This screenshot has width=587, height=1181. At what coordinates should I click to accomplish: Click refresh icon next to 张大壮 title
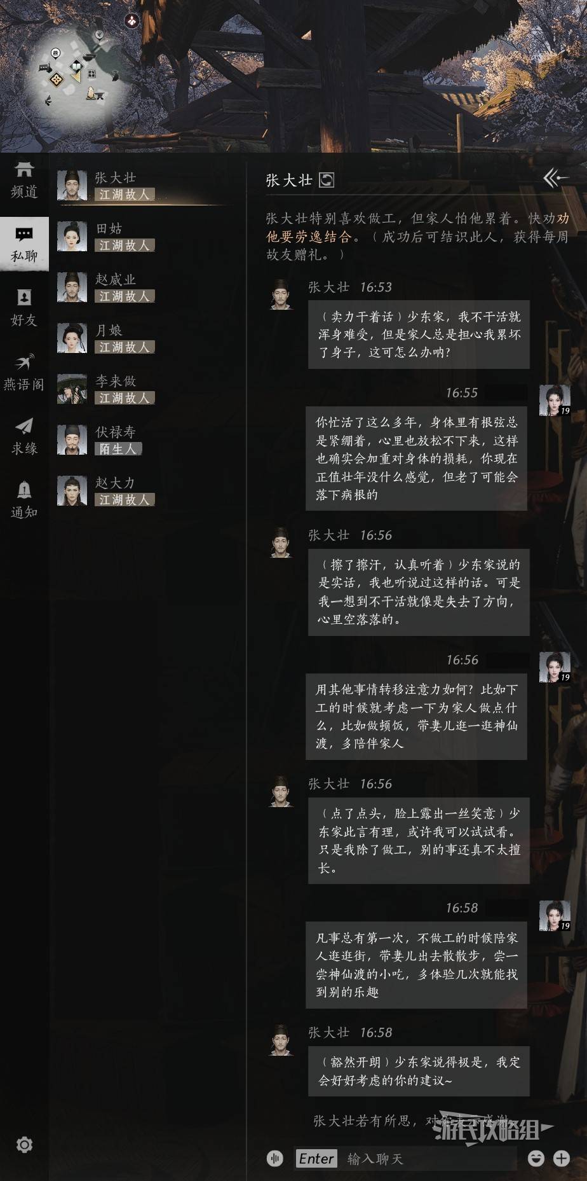(327, 180)
